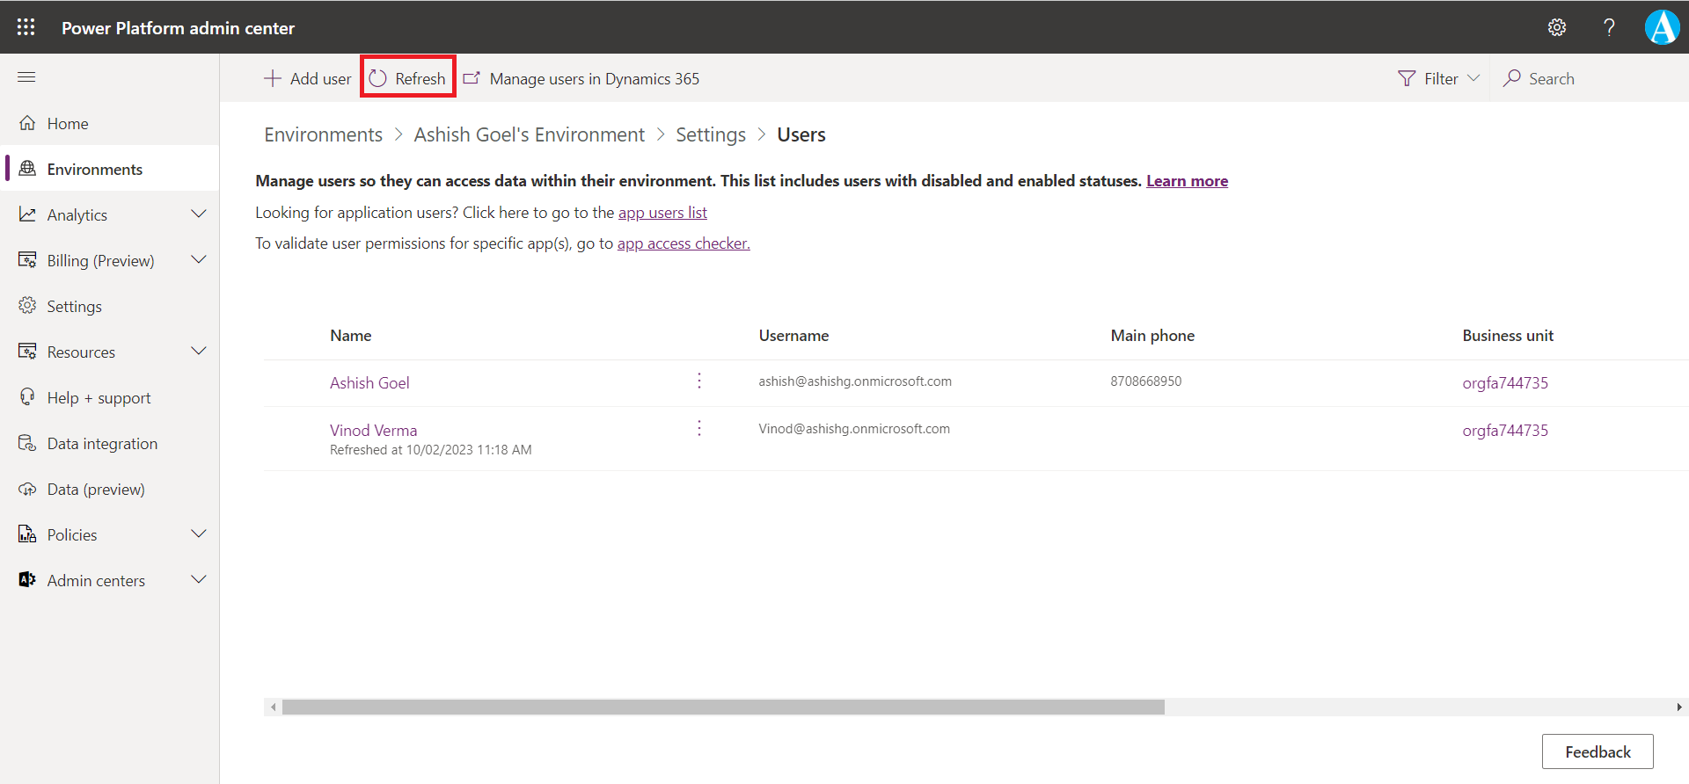This screenshot has height=784, width=1689.
Task: Open the app launcher waffle icon
Action: 26,27
